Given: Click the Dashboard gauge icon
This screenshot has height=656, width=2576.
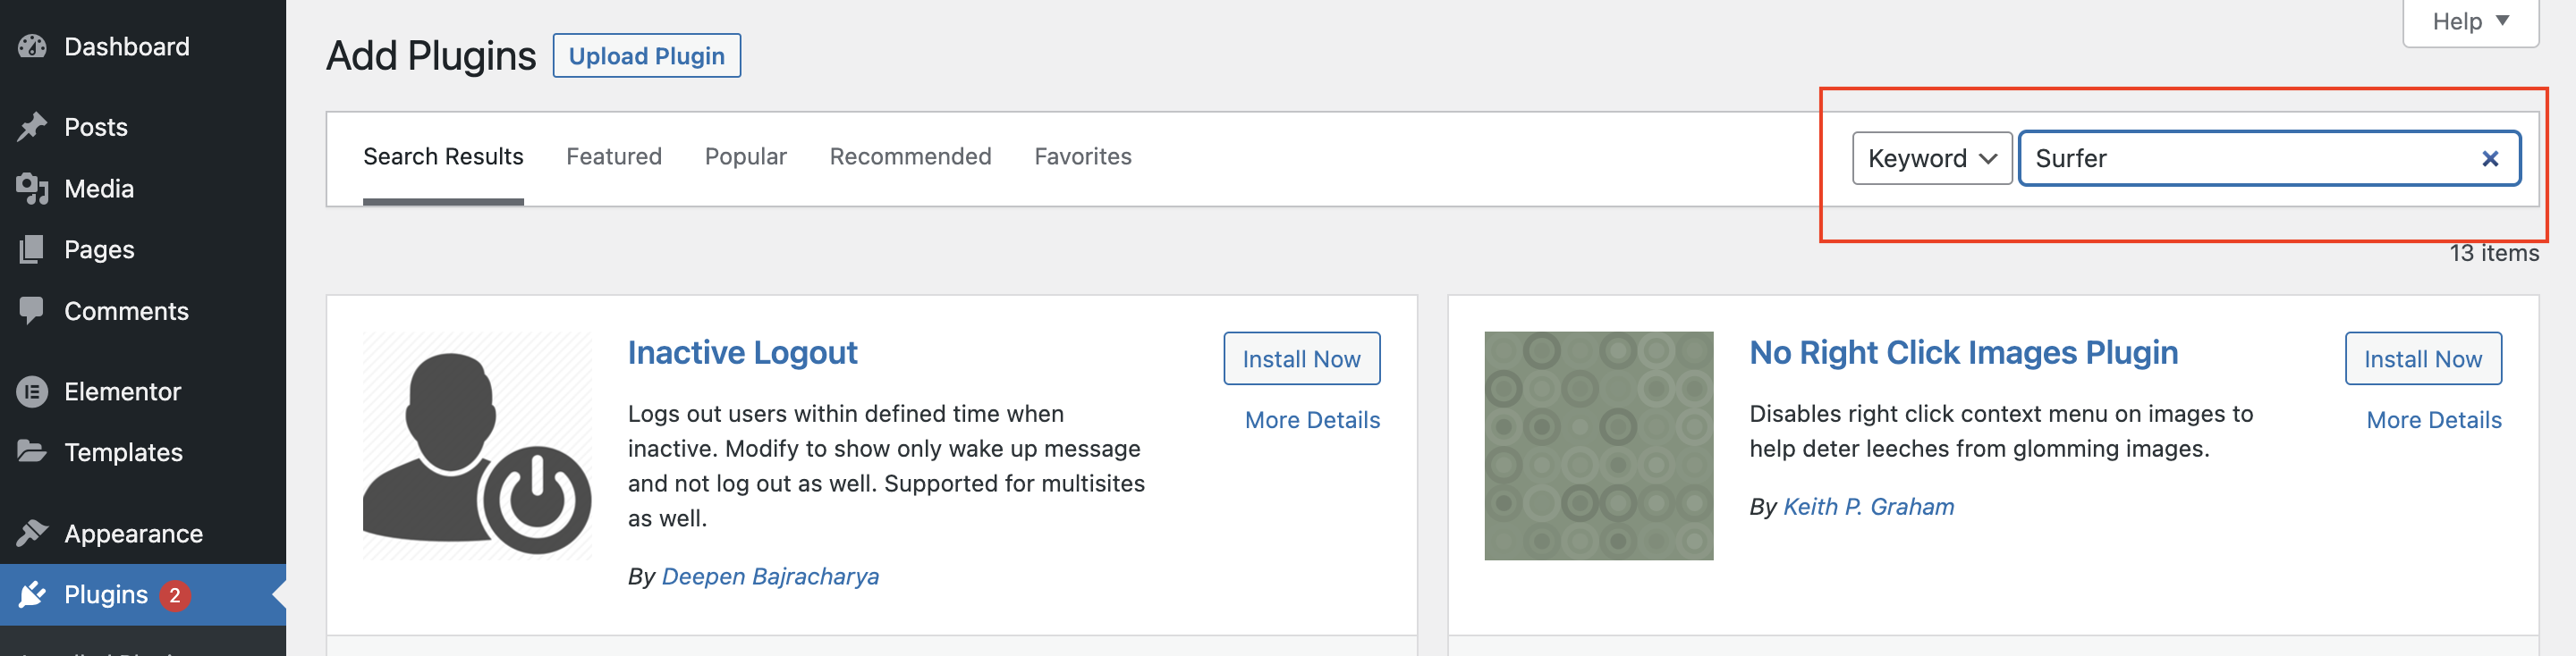Looking at the screenshot, I should click(32, 47).
